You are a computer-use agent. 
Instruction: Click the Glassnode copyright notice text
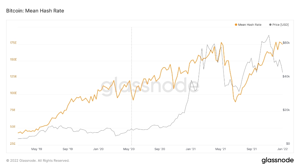[x=38, y=161]
